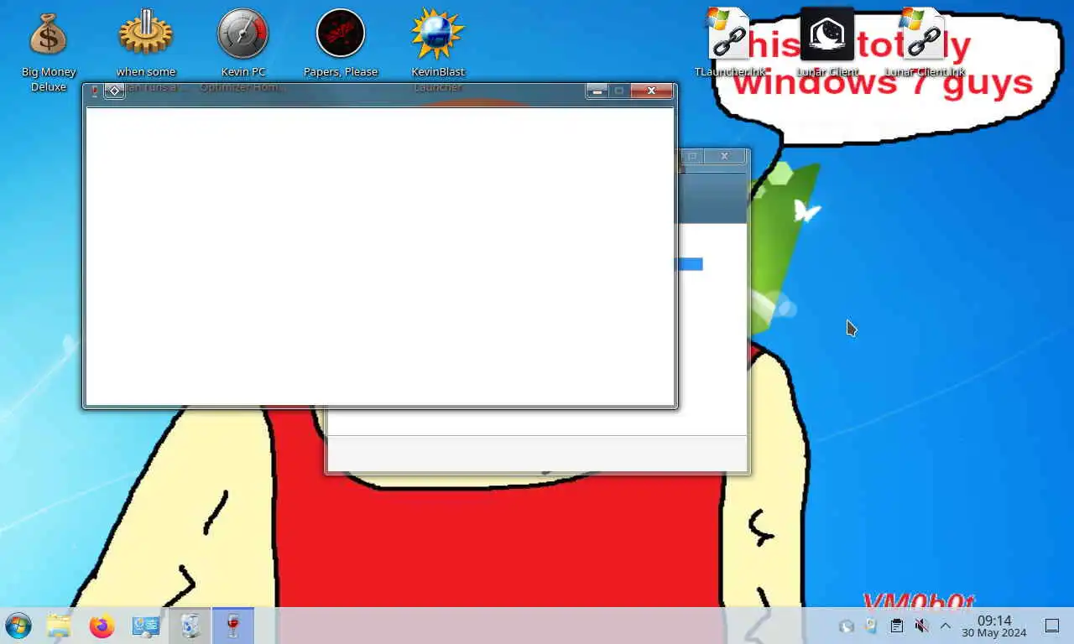Open the Papers, Please desktop icon
The height and width of the screenshot is (644, 1074).
[341, 44]
